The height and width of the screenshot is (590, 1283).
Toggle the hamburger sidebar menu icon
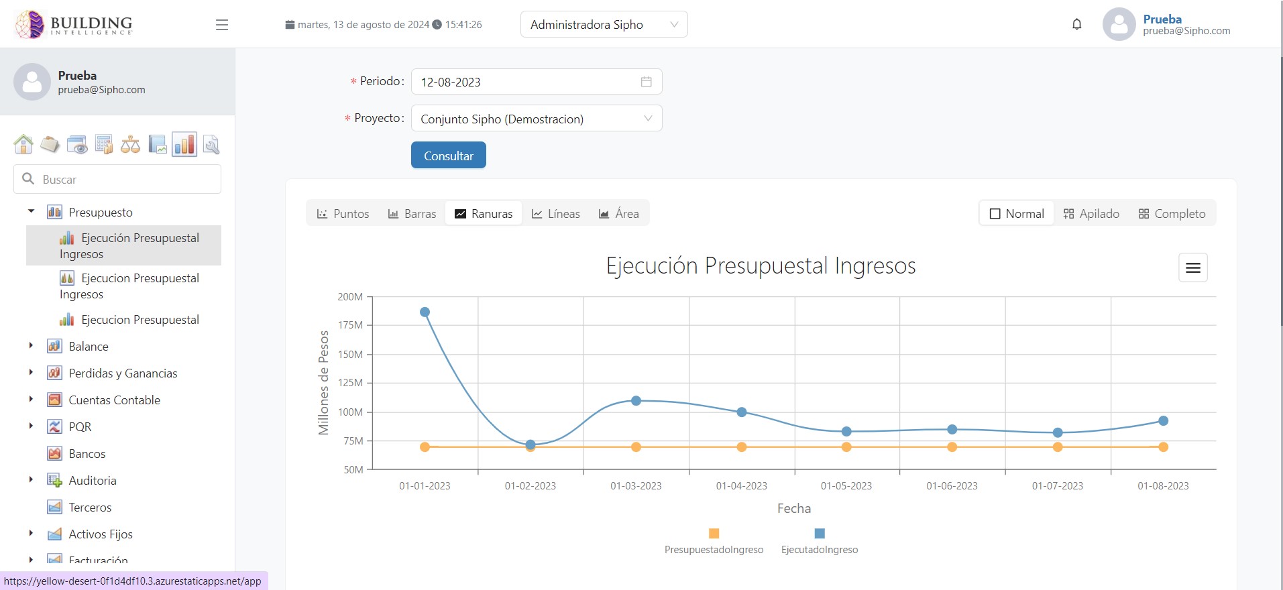[x=222, y=25]
